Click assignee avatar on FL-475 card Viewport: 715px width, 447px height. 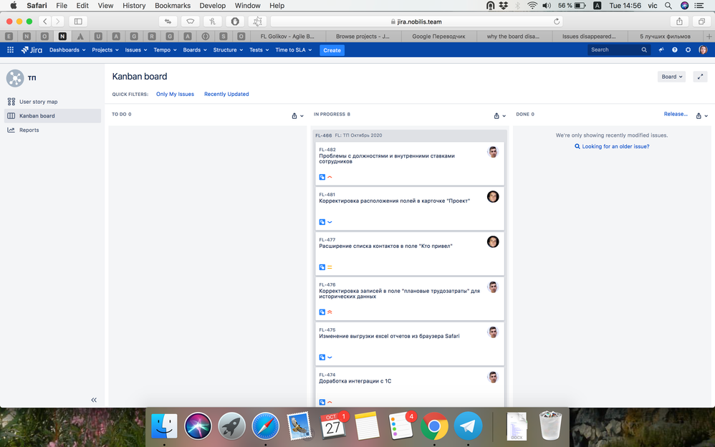tap(493, 332)
